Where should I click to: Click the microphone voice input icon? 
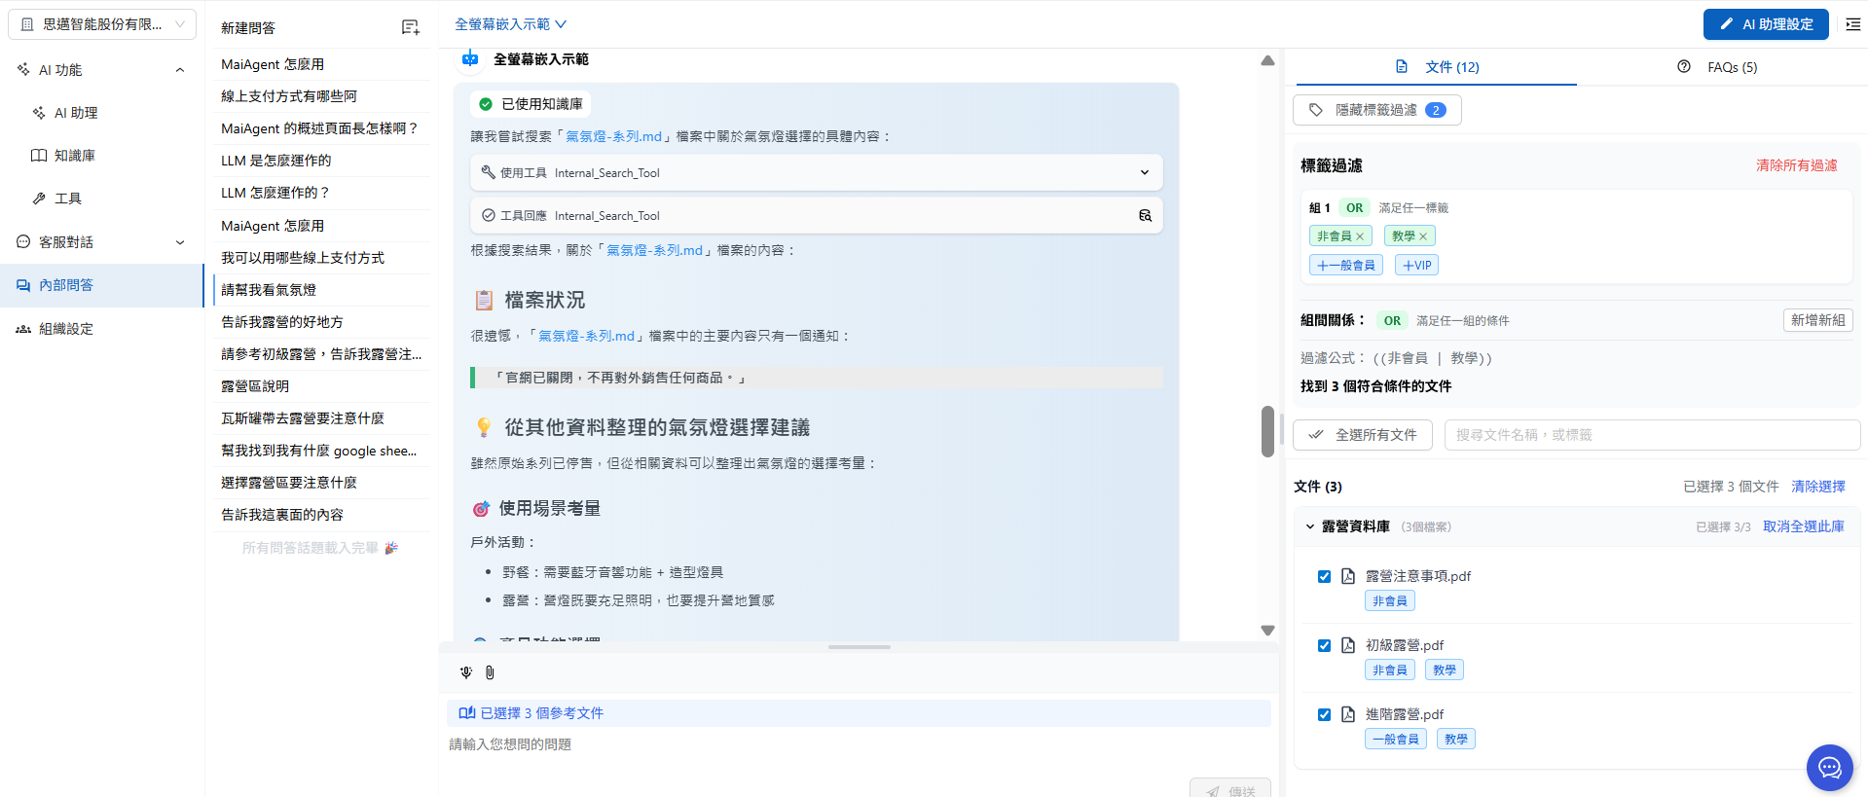pyautogui.click(x=466, y=672)
